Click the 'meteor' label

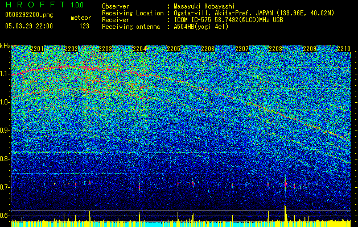81,18
